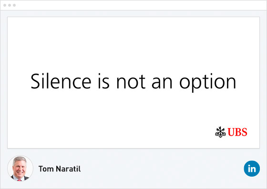This screenshot has height=189, width=267.
Task: Click the footer space beside the author's name
Action: coord(162,169)
